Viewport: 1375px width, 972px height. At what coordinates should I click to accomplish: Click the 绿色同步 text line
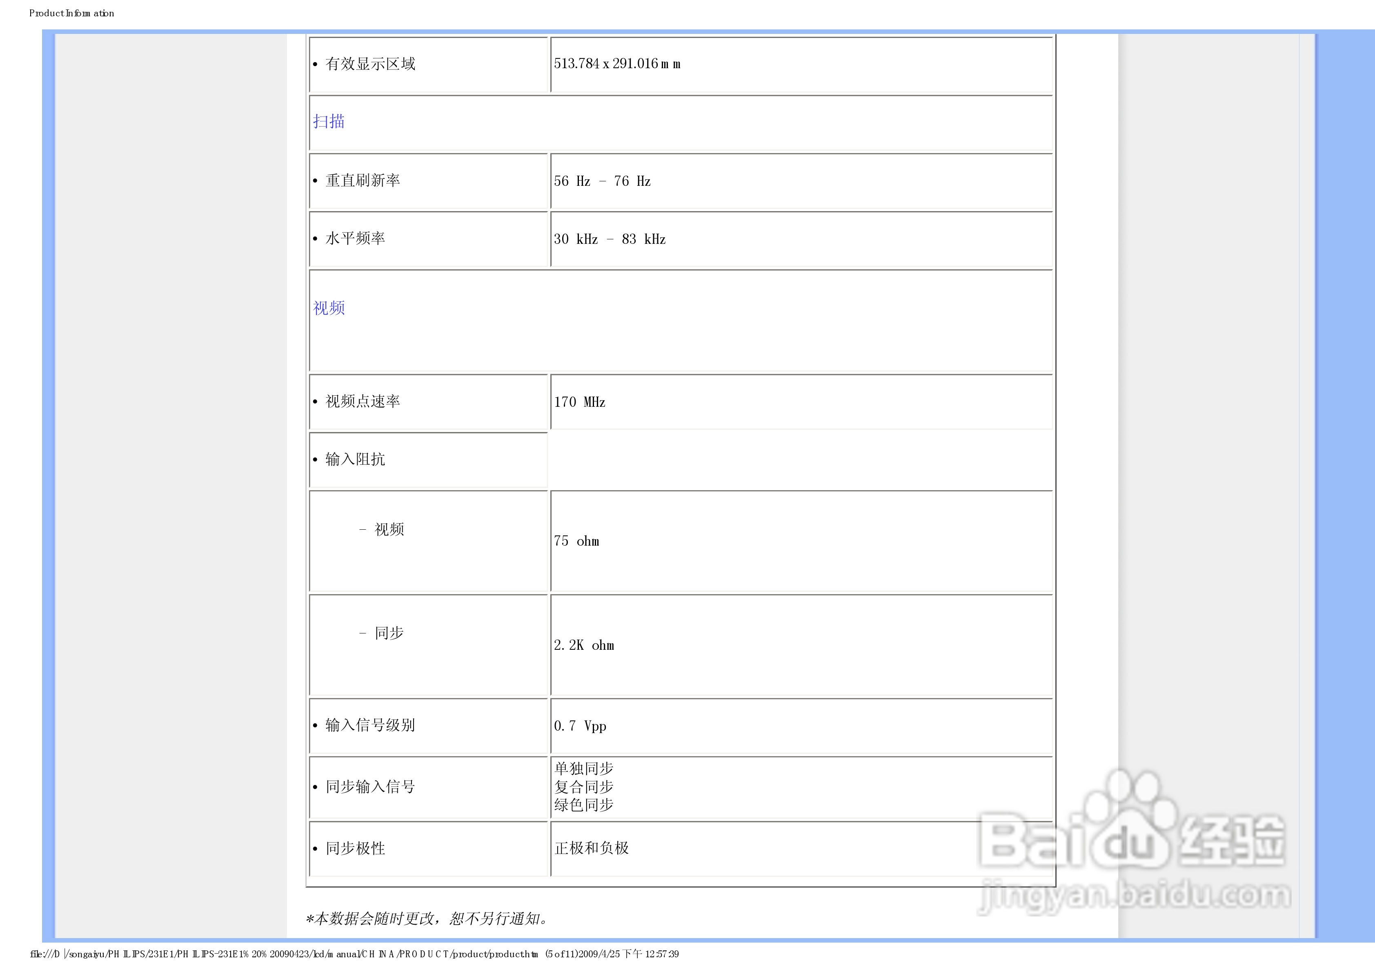[x=583, y=805]
